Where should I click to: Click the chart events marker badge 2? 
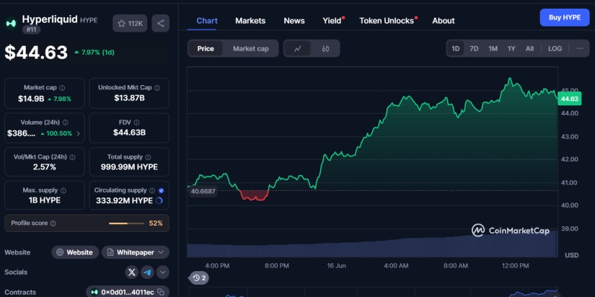[x=199, y=278]
